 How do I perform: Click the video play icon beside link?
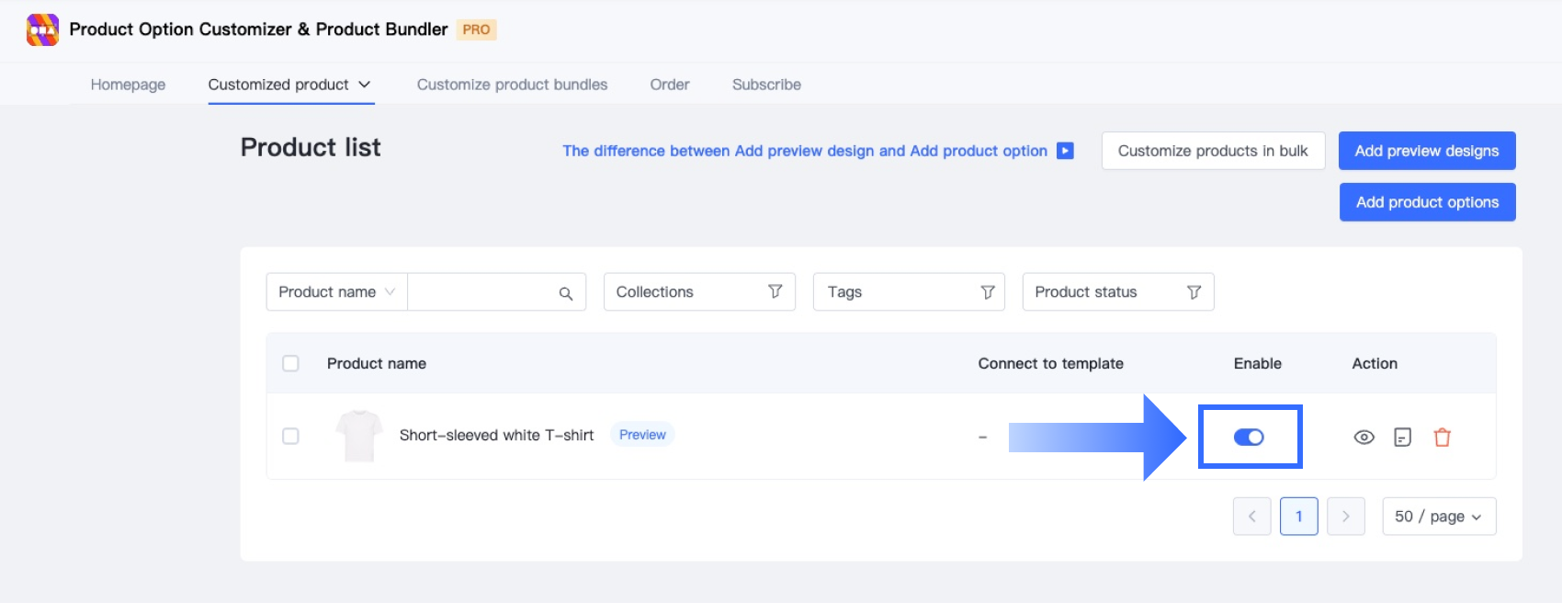coord(1065,151)
